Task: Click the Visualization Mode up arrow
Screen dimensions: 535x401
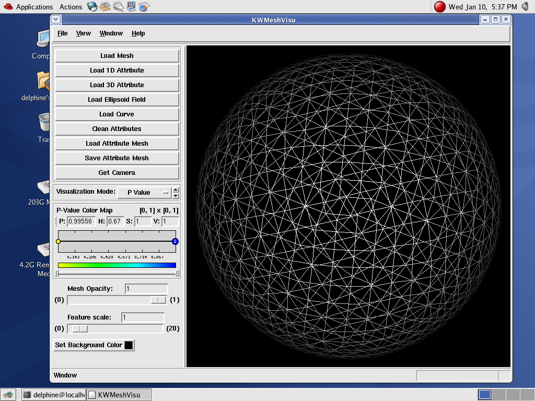Action: [x=176, y=190]
